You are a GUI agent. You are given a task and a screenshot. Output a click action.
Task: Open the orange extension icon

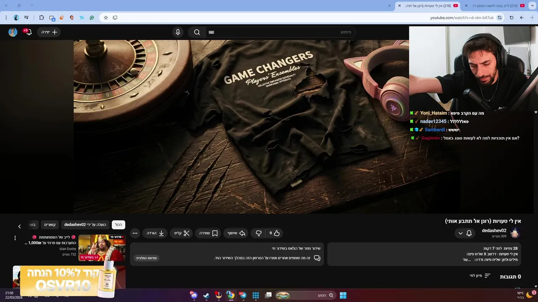[x=62, y=18]
